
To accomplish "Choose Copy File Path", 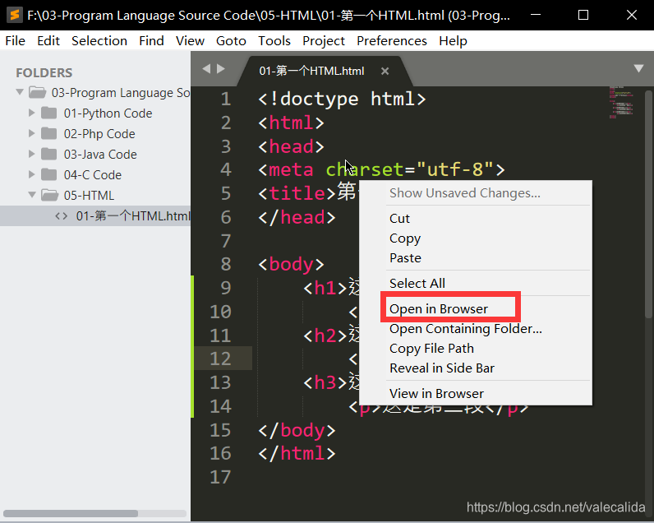I will coord(476,348).
